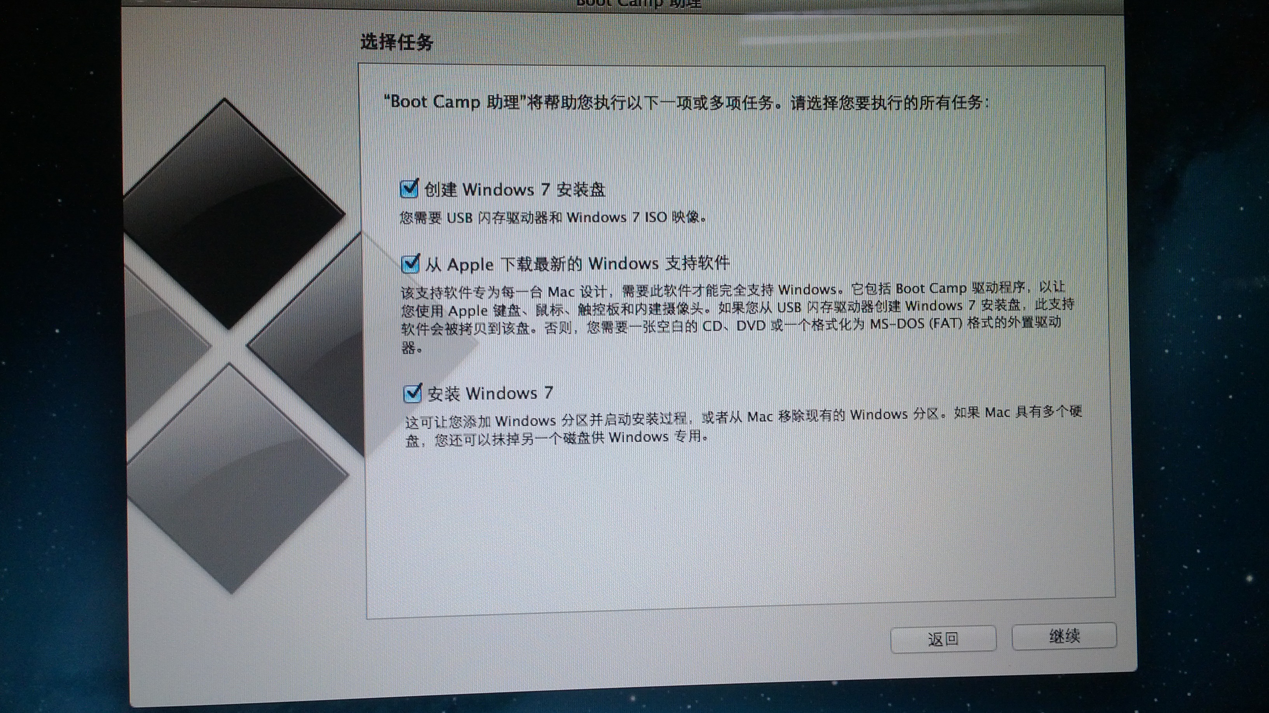Click the starry desktop background right of window
Screen dimensions: 1269x713
[1202, 344]
